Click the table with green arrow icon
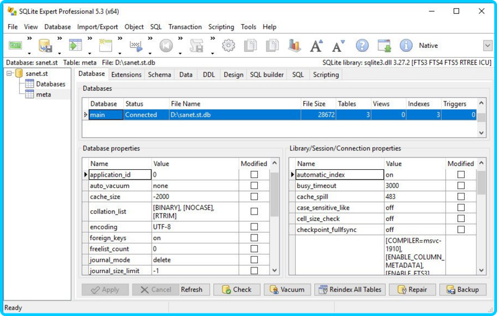This screenshot has width=497, height=316. coord(75,45)
